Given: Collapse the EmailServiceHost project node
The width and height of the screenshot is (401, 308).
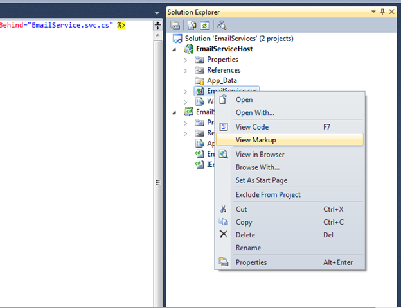Looking at the screenshot, I should click(174, 49).
